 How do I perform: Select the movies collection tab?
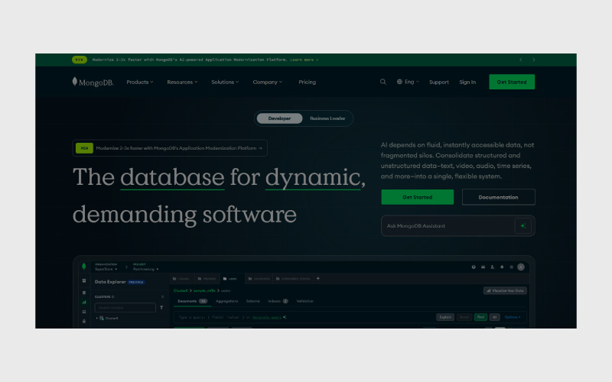coord(181,279)
